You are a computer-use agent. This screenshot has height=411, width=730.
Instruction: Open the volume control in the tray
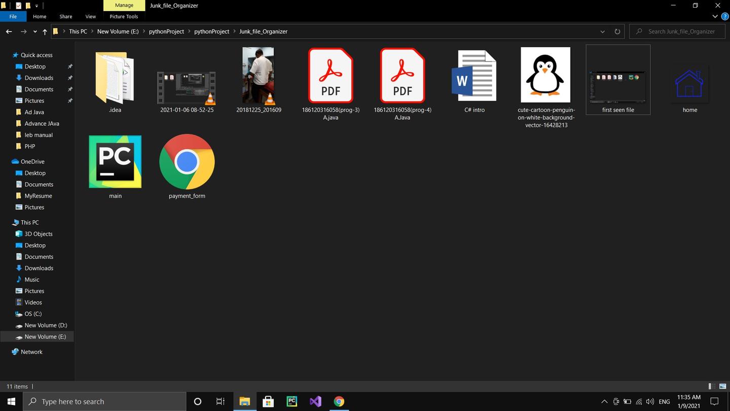[650, 401]
